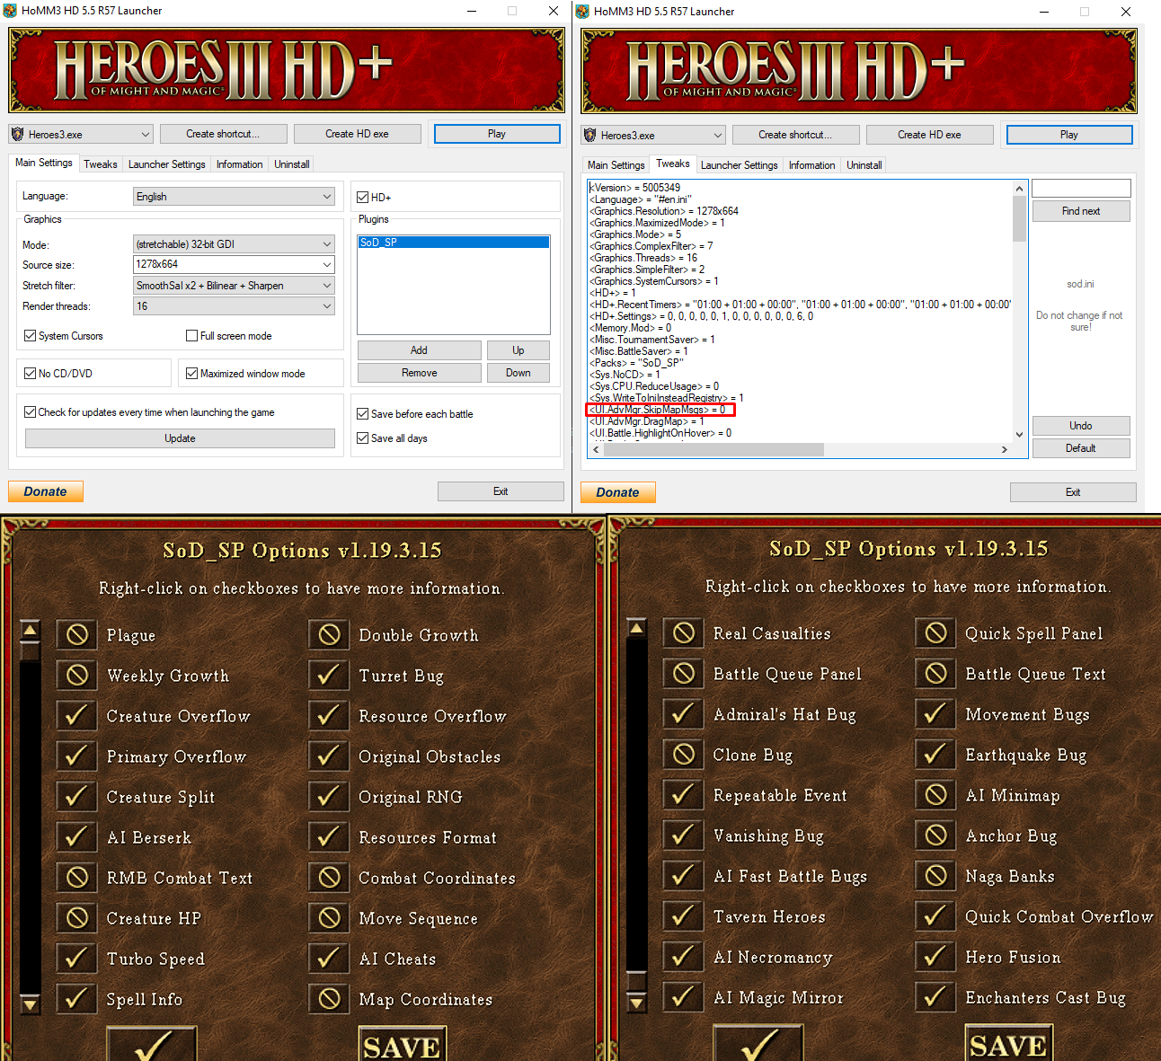The image size is (1161, 1061).
Task: Open Uninstall tab in left launcher
Action: pyautogui.click(x=292, y=164)
